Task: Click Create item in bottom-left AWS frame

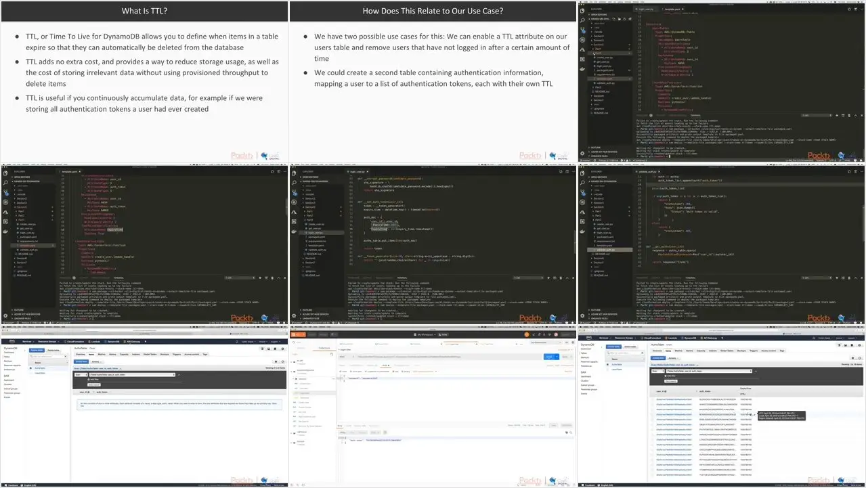Action: coord(81,361)
